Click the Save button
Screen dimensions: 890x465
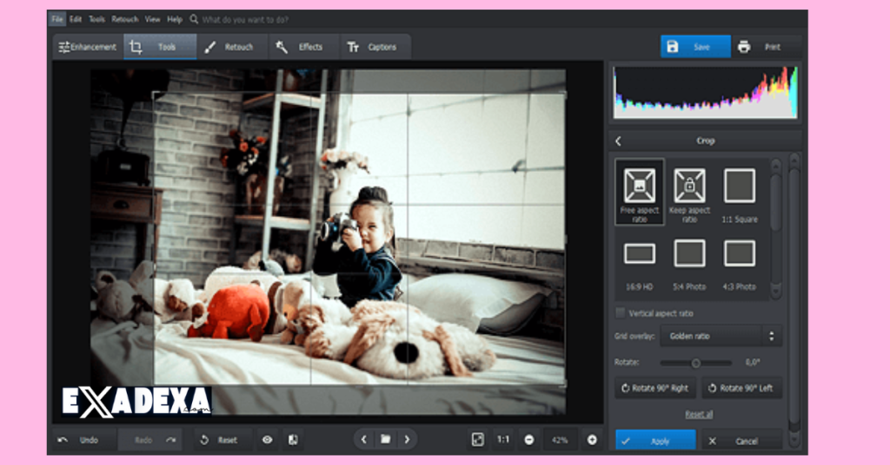pos(695,47)
